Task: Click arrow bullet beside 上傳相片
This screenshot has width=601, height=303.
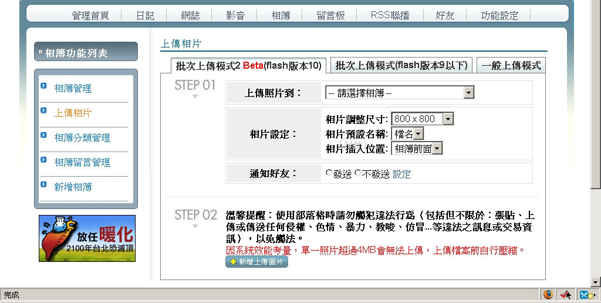Action: [x=43, y=110]
